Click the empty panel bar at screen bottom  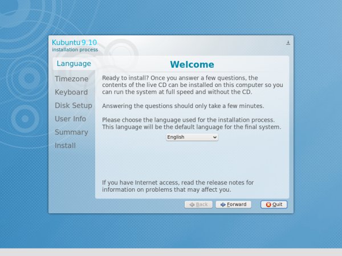[171, 252]
